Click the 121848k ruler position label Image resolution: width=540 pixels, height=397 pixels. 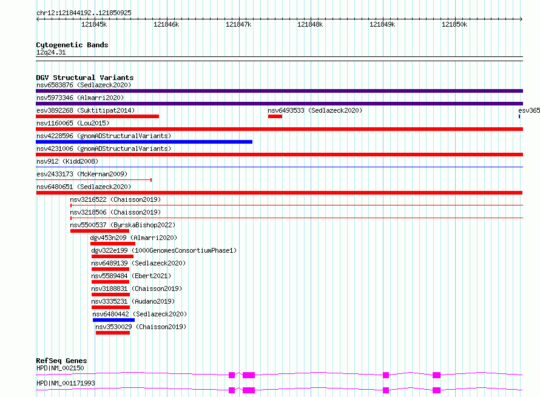310,24
